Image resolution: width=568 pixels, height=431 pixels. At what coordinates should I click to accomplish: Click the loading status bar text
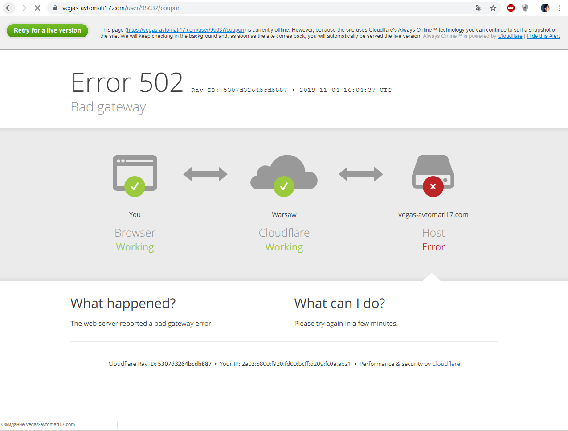click(x=40, y=424)
